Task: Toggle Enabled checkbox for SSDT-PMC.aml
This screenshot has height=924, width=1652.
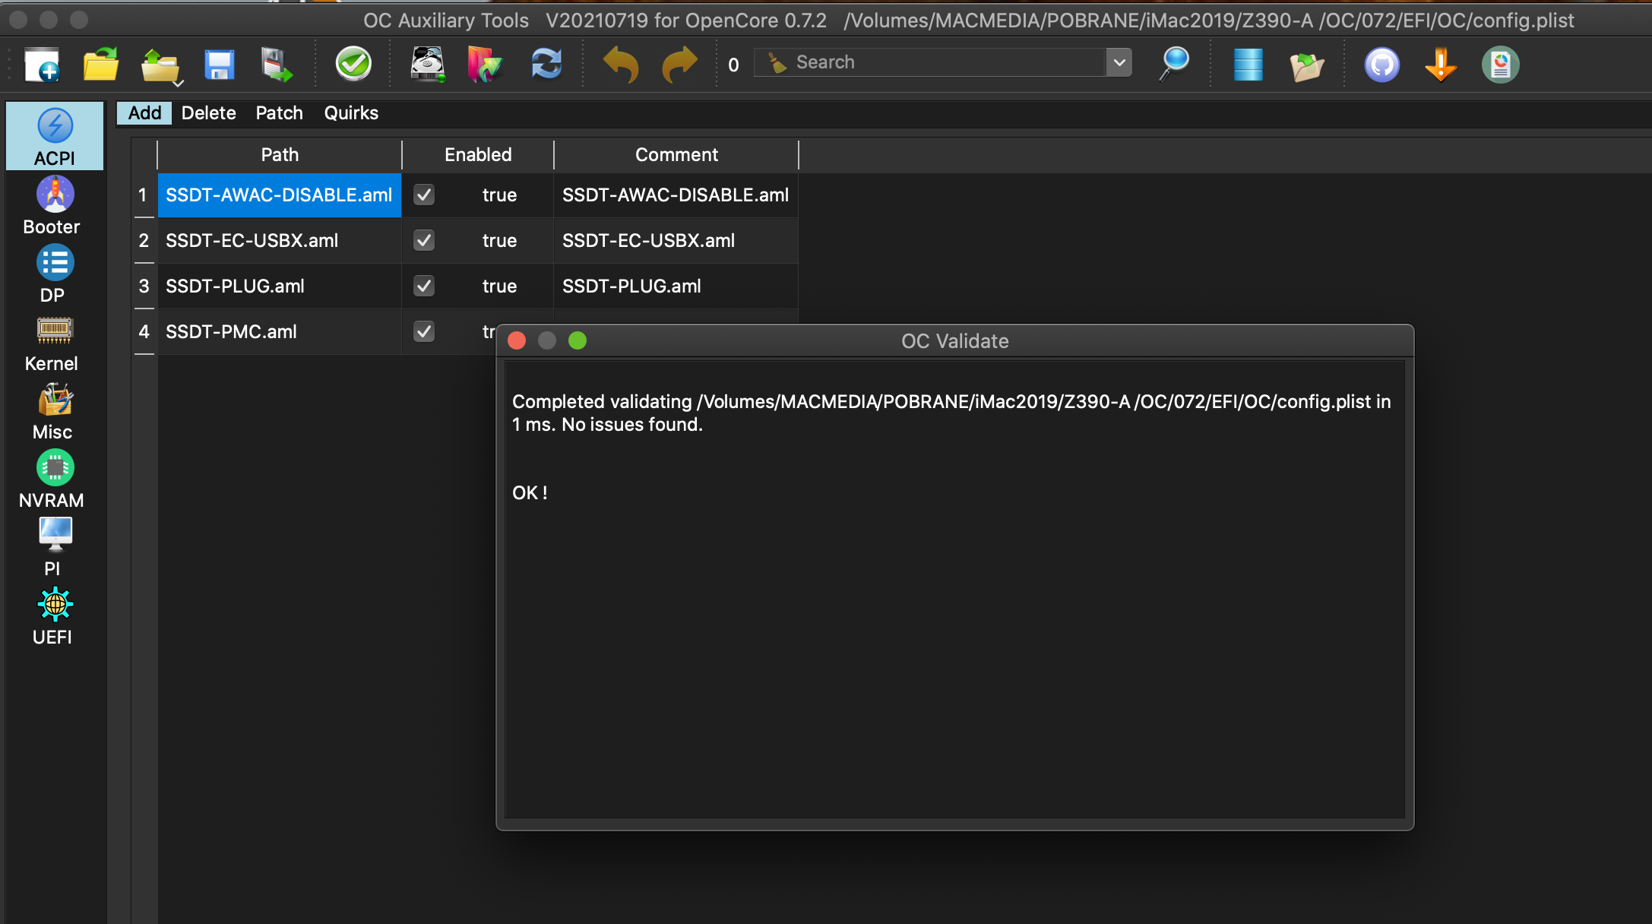Action: (424, 332)
